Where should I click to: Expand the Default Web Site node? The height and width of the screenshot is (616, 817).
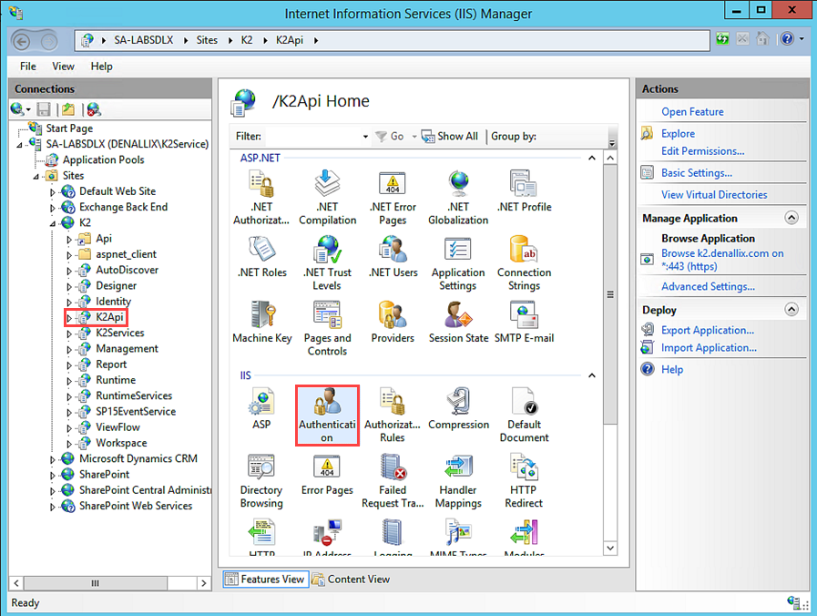[x=53, y=192]
